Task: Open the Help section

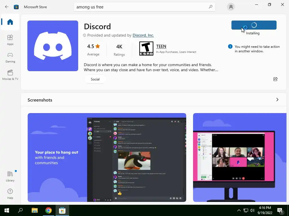Action: tap(10, 194)
